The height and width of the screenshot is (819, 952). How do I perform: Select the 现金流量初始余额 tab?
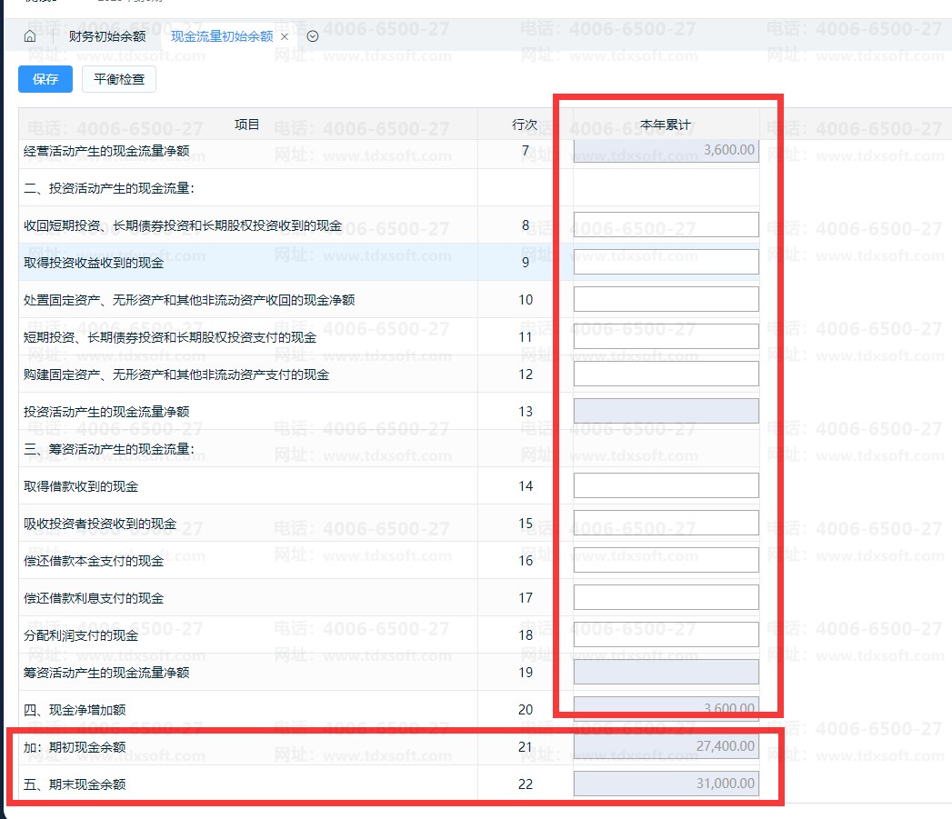(222, 36)
